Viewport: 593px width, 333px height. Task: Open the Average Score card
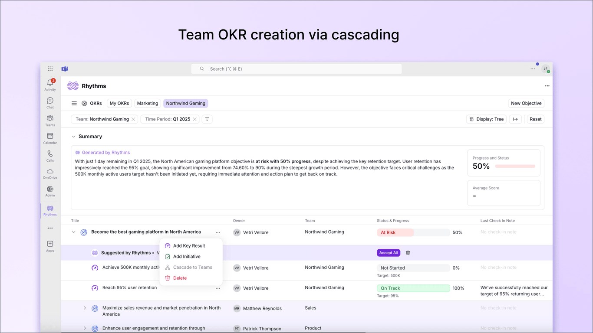(504, 193)
